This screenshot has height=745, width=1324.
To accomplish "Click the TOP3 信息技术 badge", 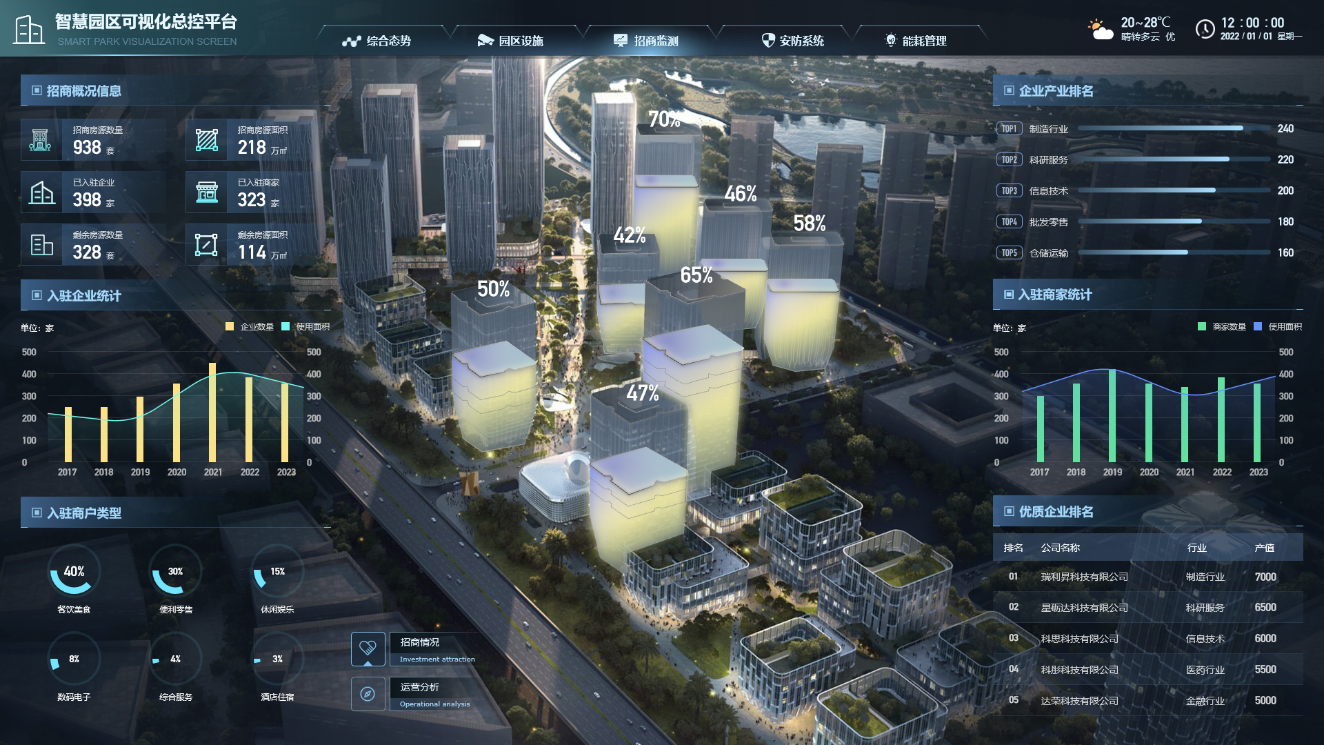I will [1009, 190].
